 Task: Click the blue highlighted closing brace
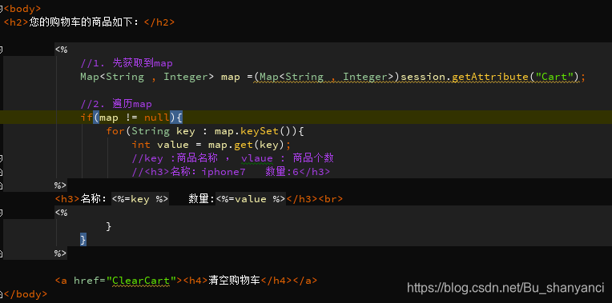click(x=83, y=240)
